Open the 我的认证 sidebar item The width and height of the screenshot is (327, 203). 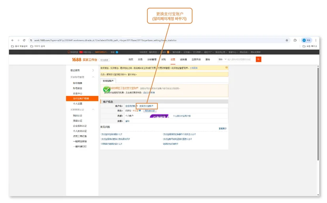pos(77,116)
